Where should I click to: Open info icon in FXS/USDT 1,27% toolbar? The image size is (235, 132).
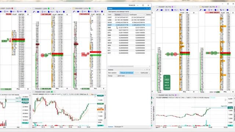[102, 11]
